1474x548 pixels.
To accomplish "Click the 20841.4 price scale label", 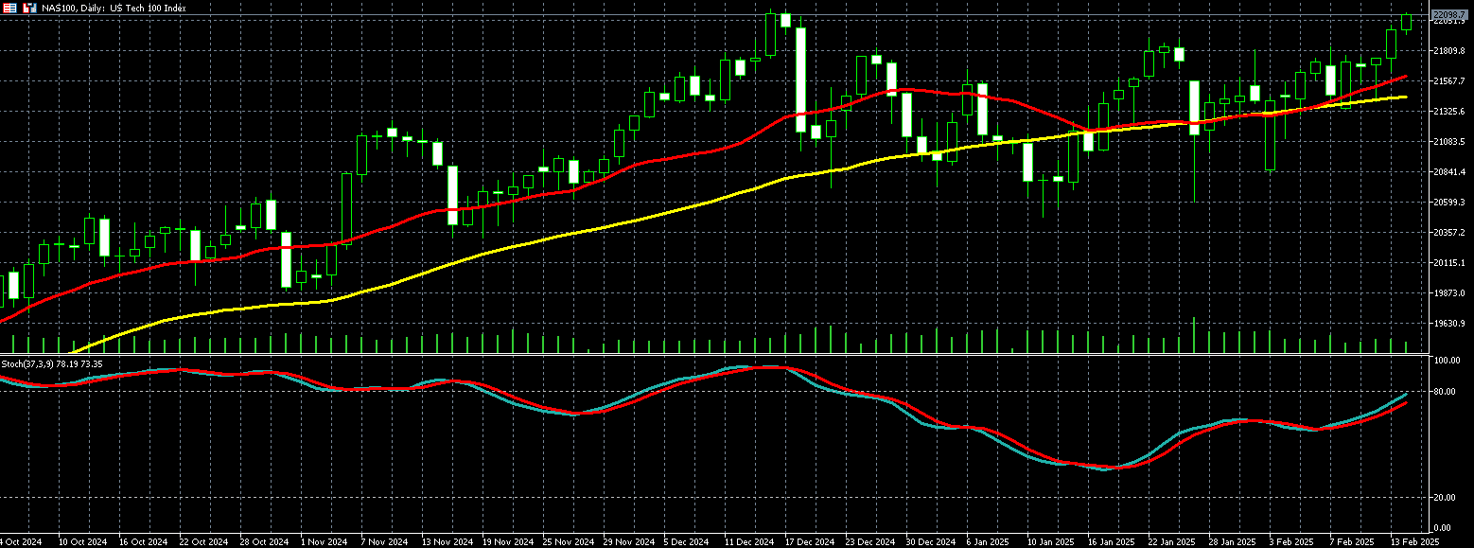I will tap(1449, 171).
